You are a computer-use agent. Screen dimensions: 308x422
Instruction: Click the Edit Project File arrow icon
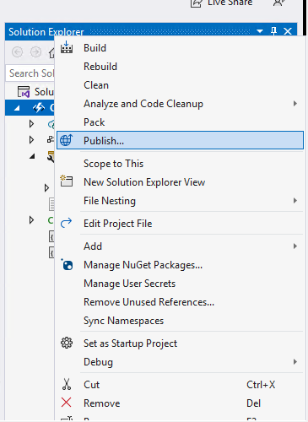point(67,224)
